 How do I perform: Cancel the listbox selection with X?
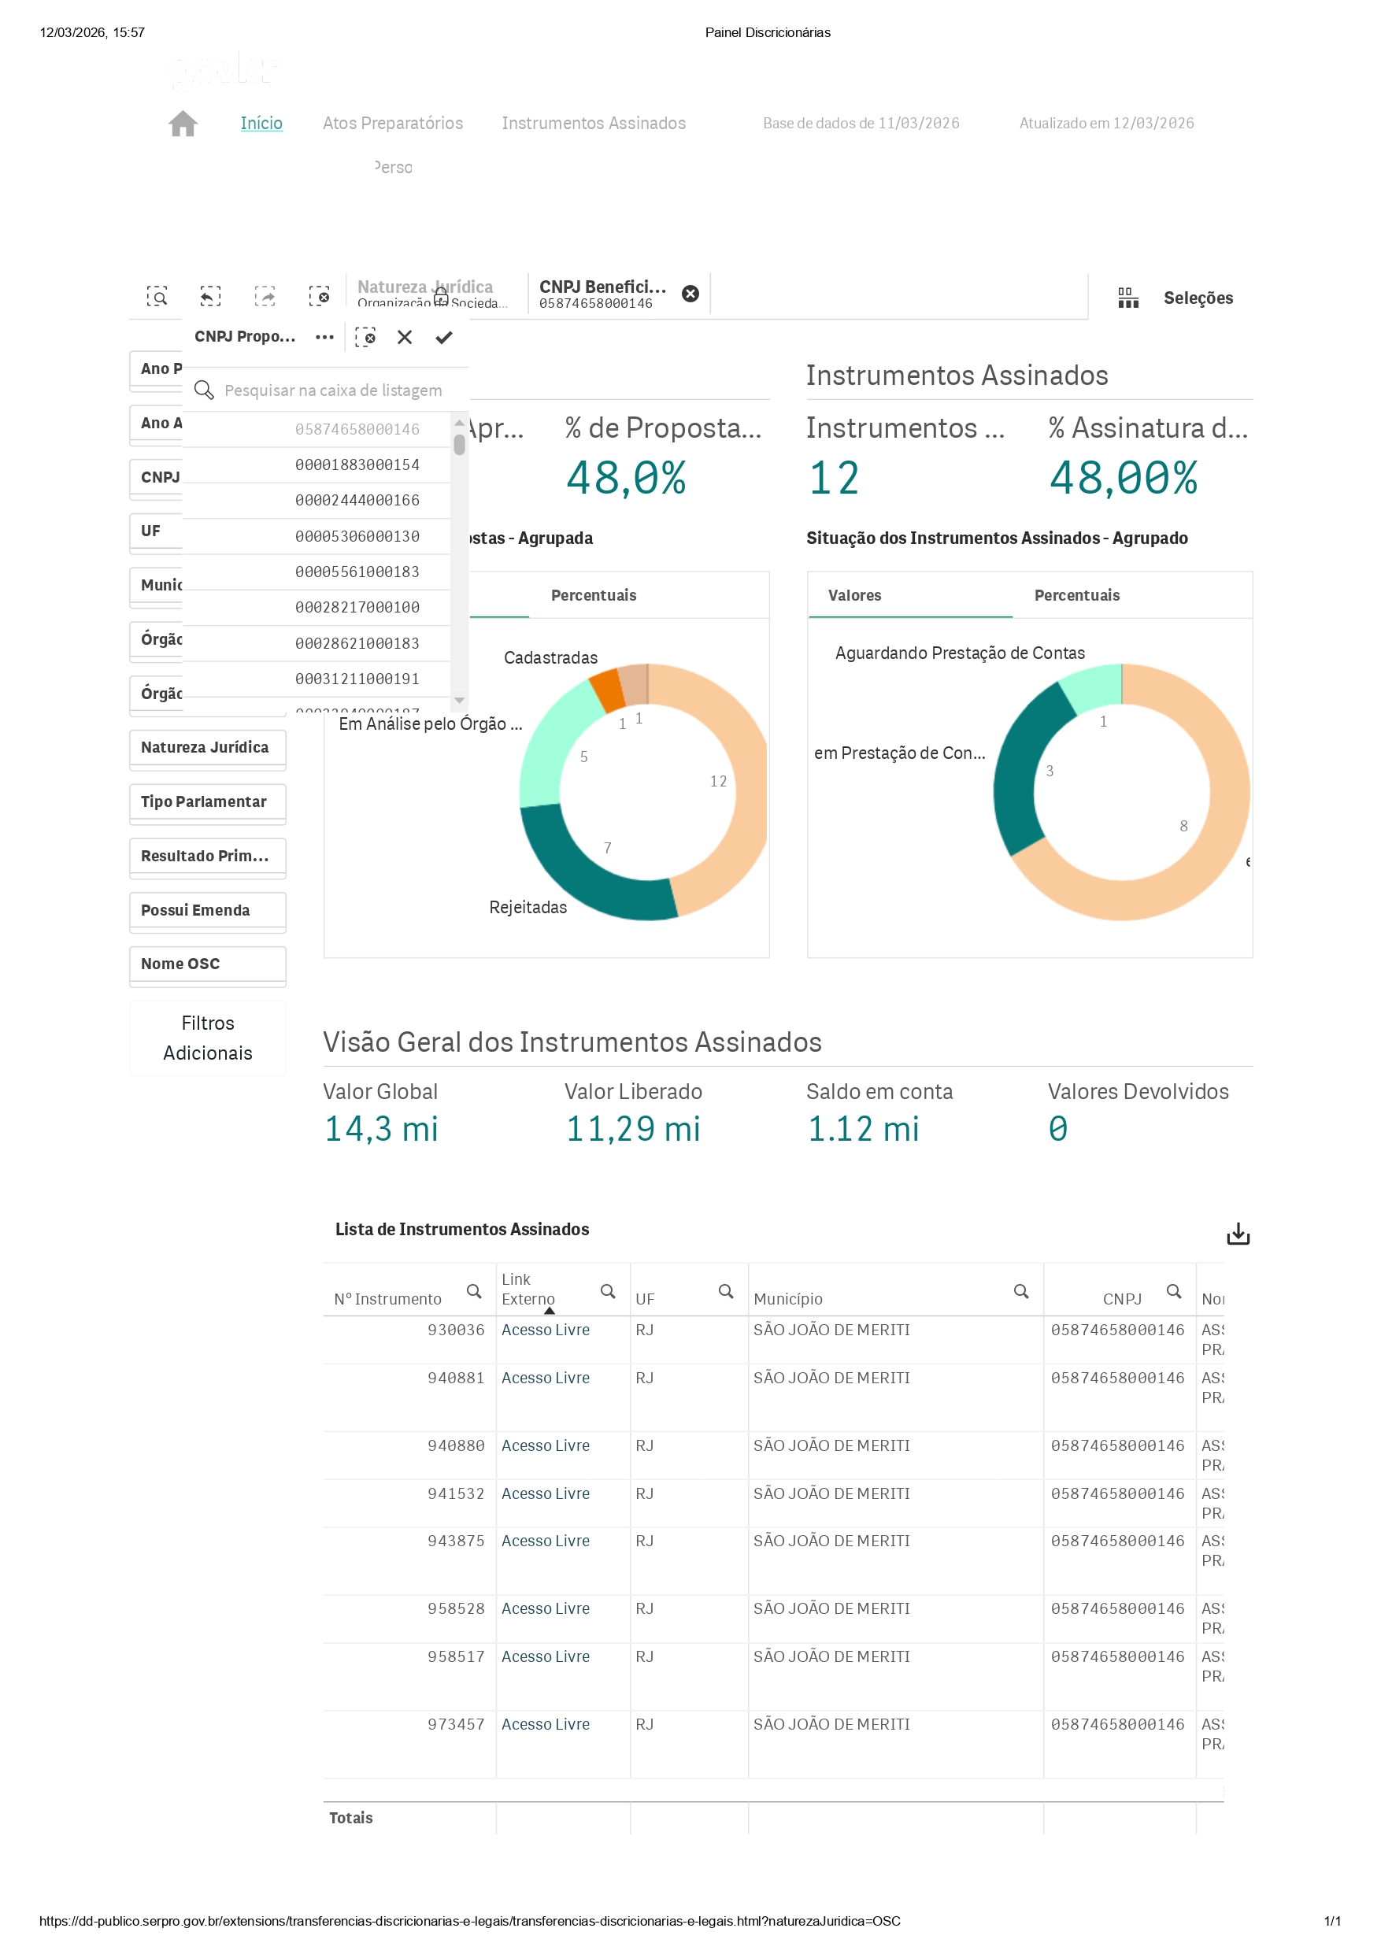point(404,338)
